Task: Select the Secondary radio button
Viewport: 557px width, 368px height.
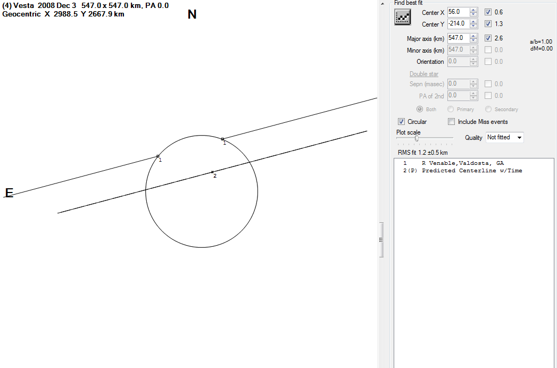Action: [x=488, y=109]
